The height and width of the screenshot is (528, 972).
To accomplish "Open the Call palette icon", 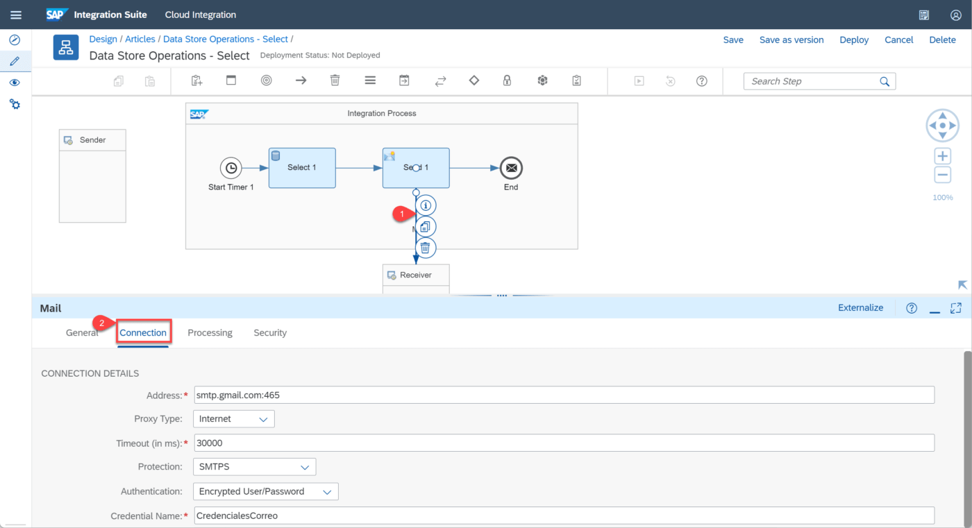I will [404, 80].
